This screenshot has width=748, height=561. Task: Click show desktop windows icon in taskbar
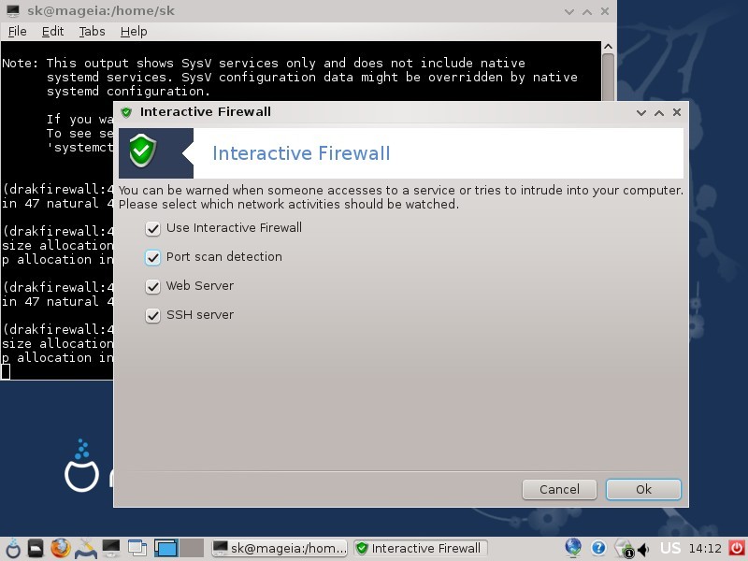(137, 549)
